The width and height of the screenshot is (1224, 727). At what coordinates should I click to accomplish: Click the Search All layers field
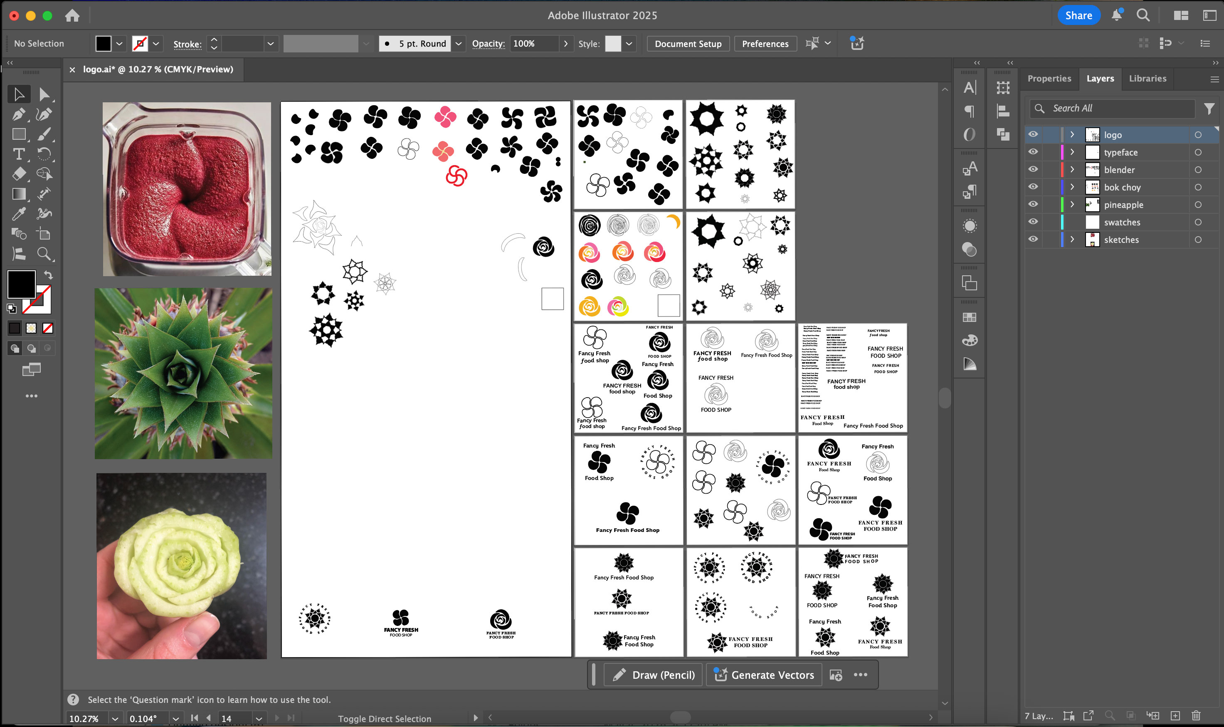pos(1113,108)
